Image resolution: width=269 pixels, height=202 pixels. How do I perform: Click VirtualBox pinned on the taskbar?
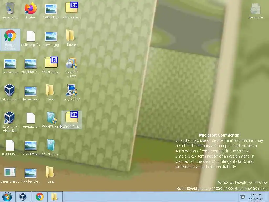[x=23, y=197]
